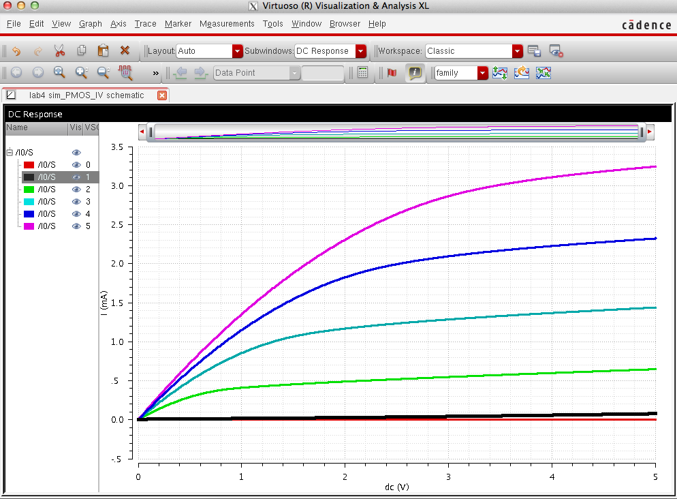Viewport: 677px width, 499px height.
Task: Click the Delete X icon
Action: (x=125, y=51)
